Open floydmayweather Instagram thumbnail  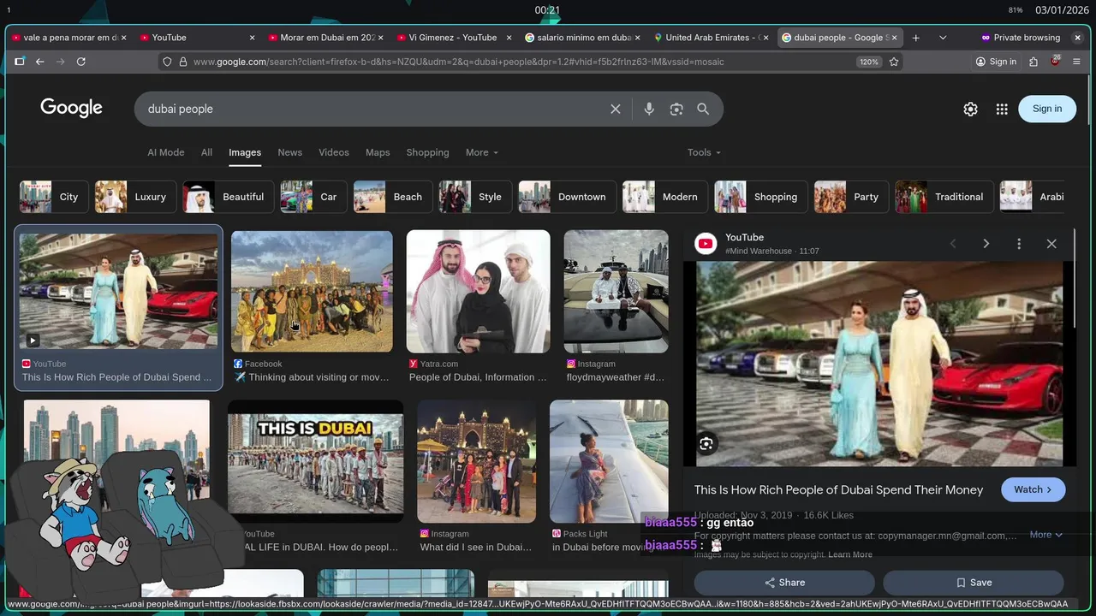click(x=616, y=291)
